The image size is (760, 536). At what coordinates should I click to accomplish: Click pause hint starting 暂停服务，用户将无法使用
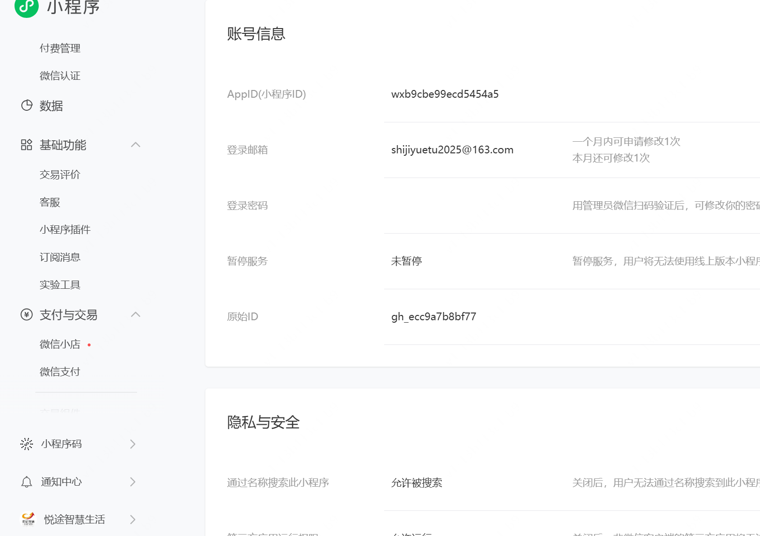click(666, 261)
